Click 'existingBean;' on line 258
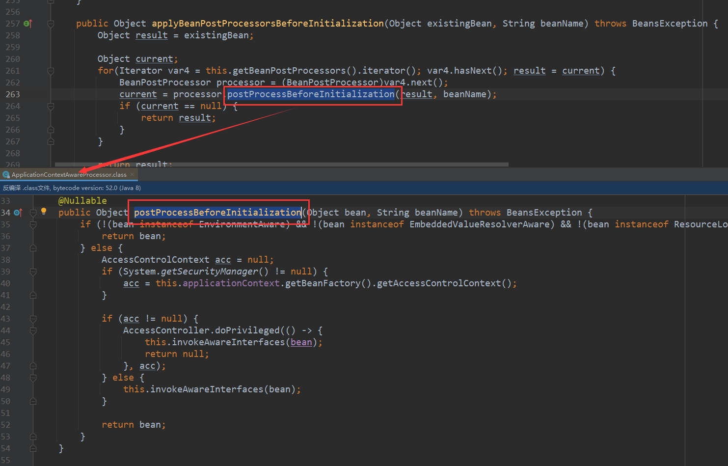Viewport: 728px width, 466px height. 219,35
